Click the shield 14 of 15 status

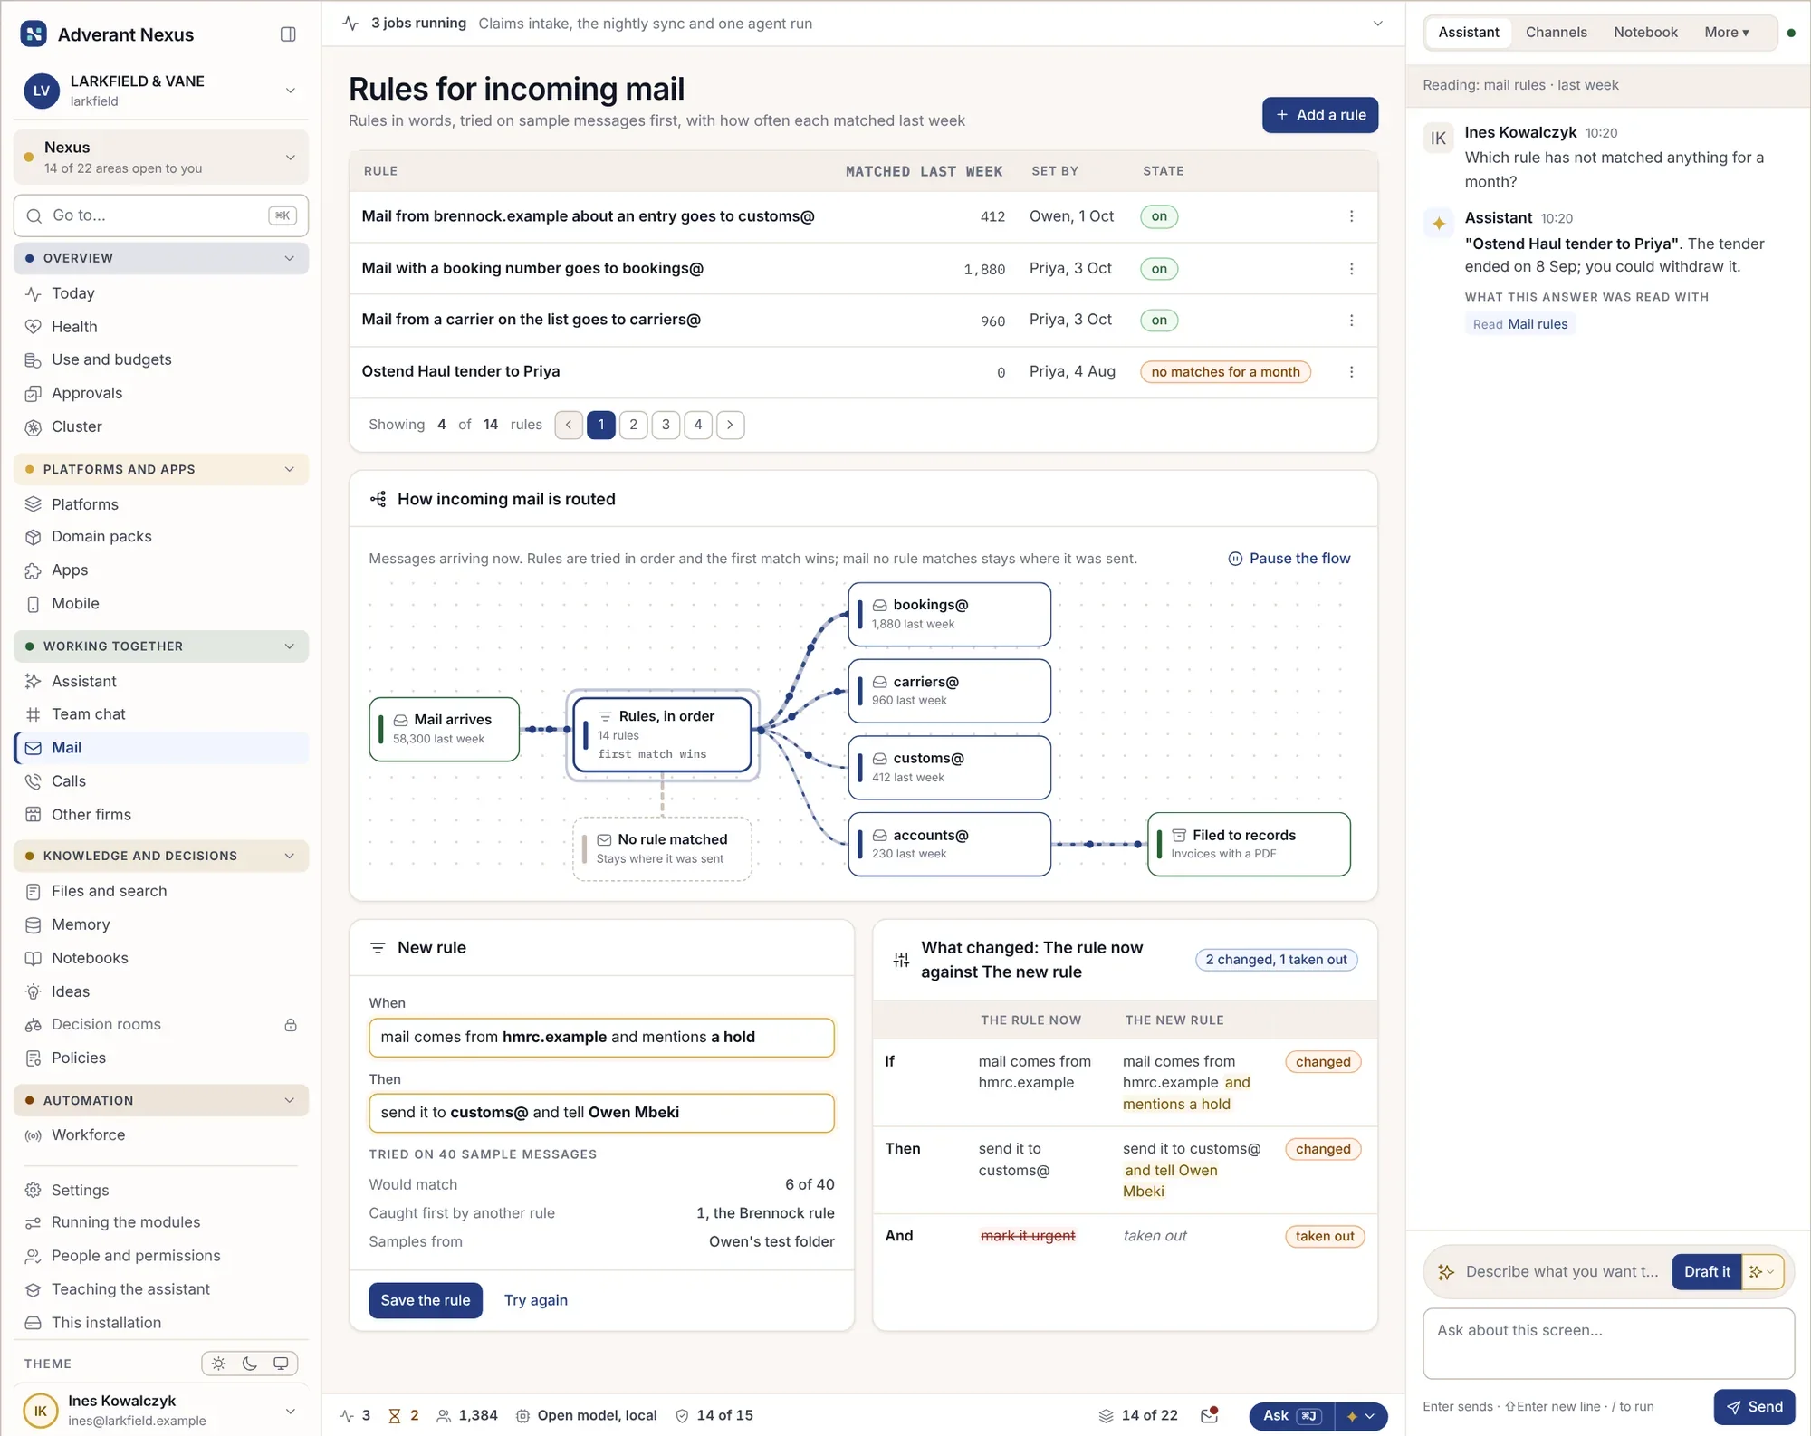tap(714, 1415)
